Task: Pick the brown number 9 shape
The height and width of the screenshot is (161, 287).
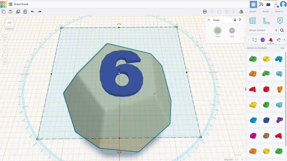Action: tap(266, 136)
